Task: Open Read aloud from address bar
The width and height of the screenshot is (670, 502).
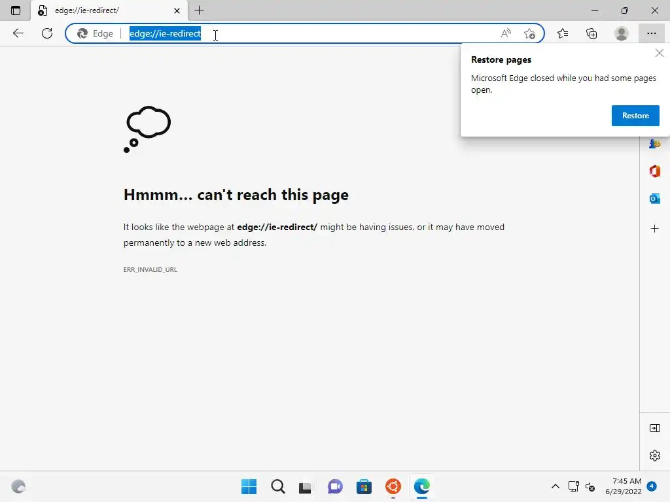Action: pyautogui.click(x=506, y=33)
